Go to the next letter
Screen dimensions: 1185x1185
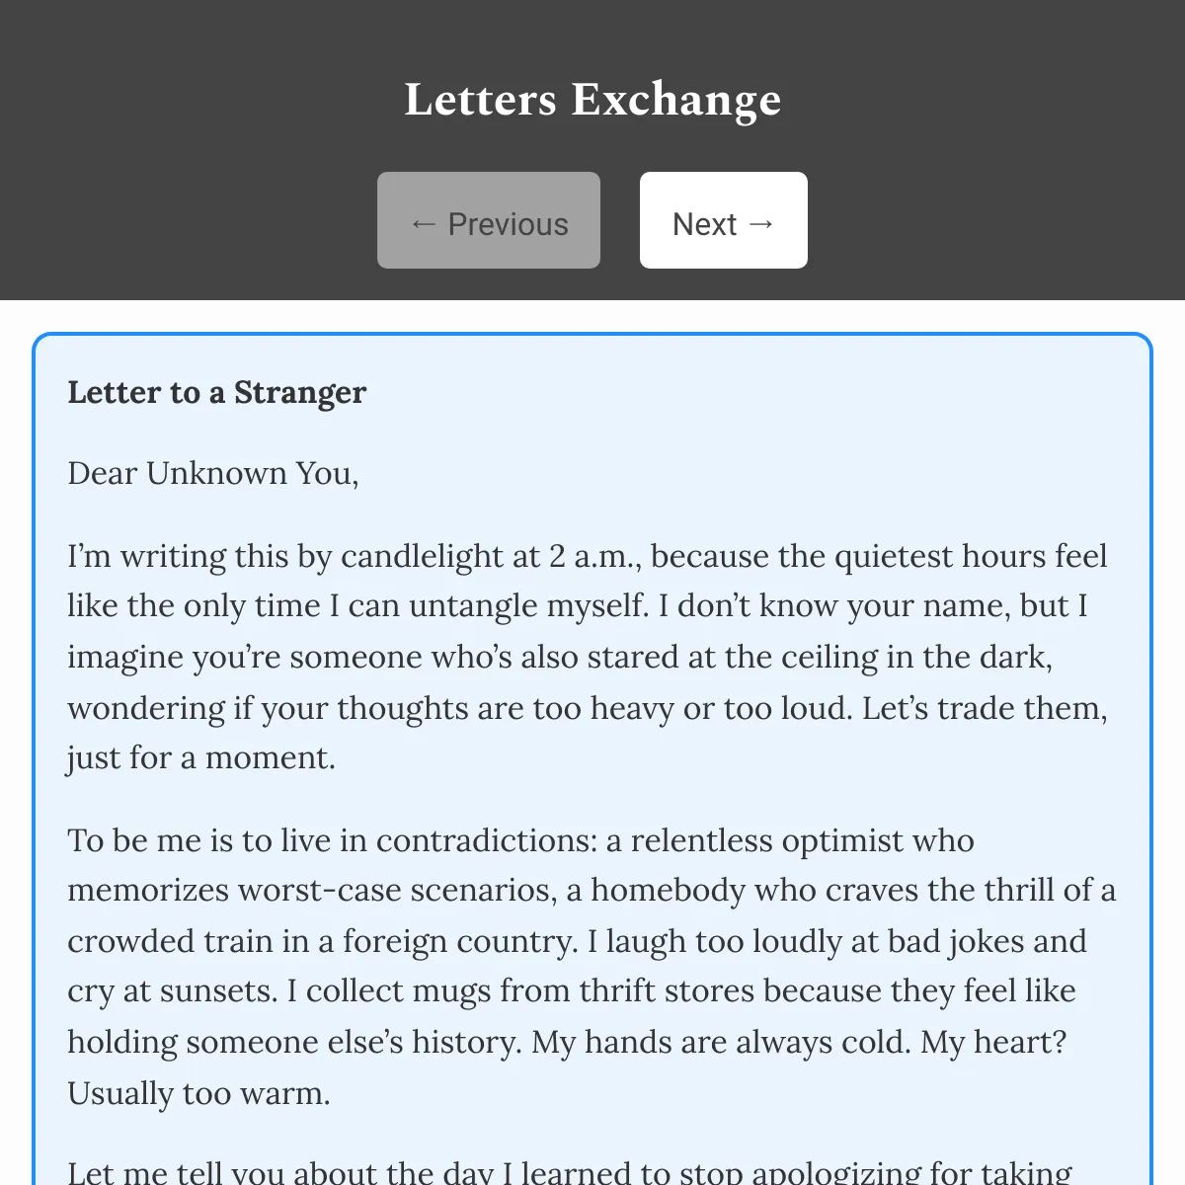pyautogui.click(x=723, y=220)
